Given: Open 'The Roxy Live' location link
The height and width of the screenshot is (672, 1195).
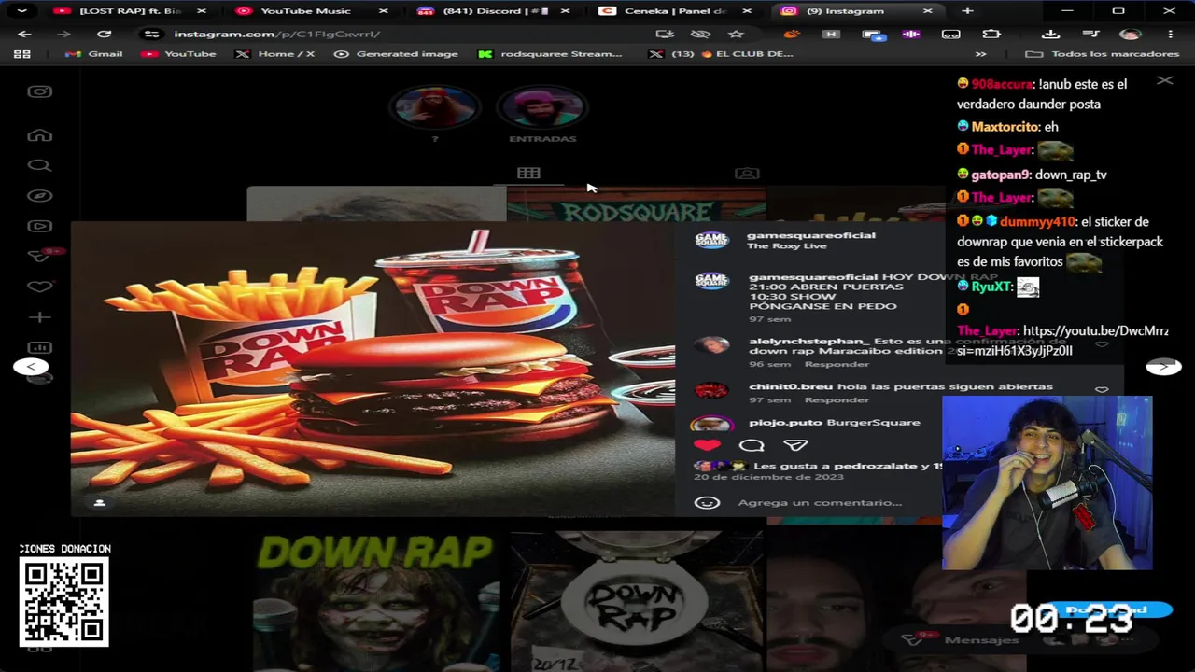Looking at the screenshot, I should click(787, 246).
